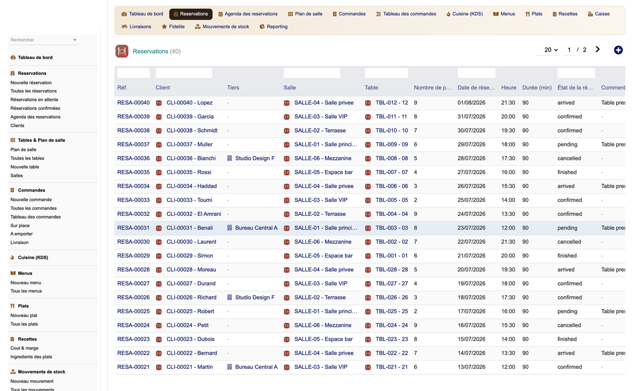
Task: Sort by Tiers column header
Action: (x=233, y=88)
